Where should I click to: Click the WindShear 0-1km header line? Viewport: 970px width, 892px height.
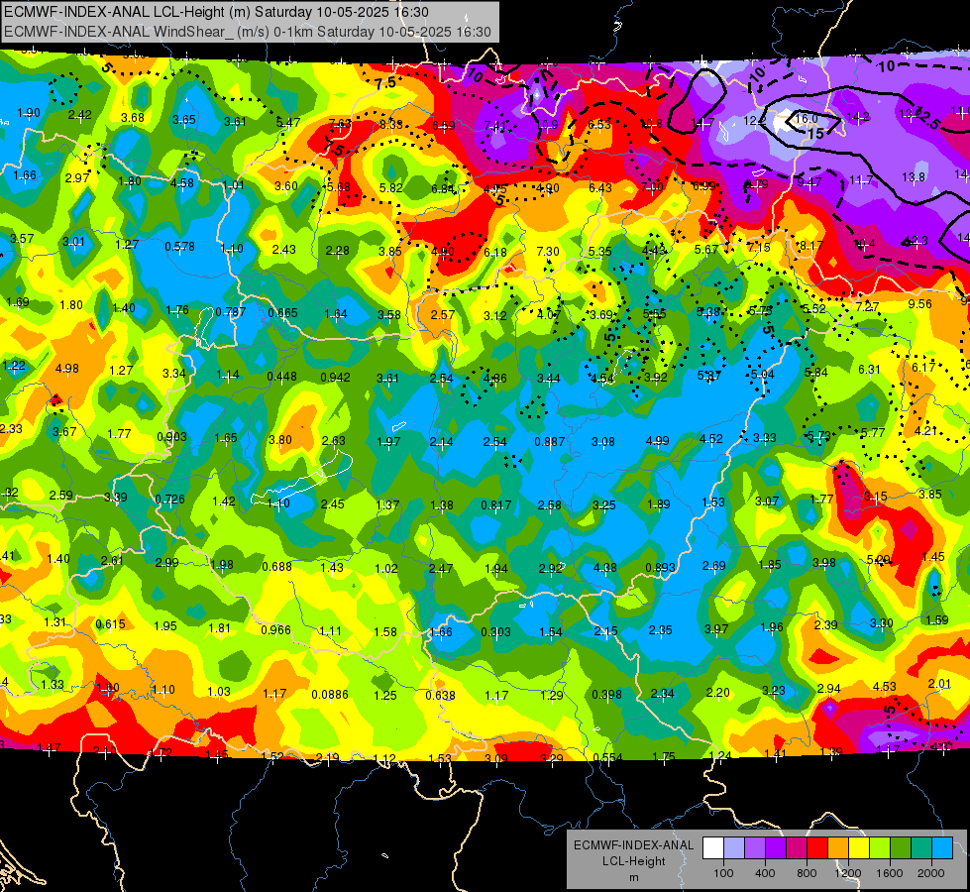click(248, 32)
